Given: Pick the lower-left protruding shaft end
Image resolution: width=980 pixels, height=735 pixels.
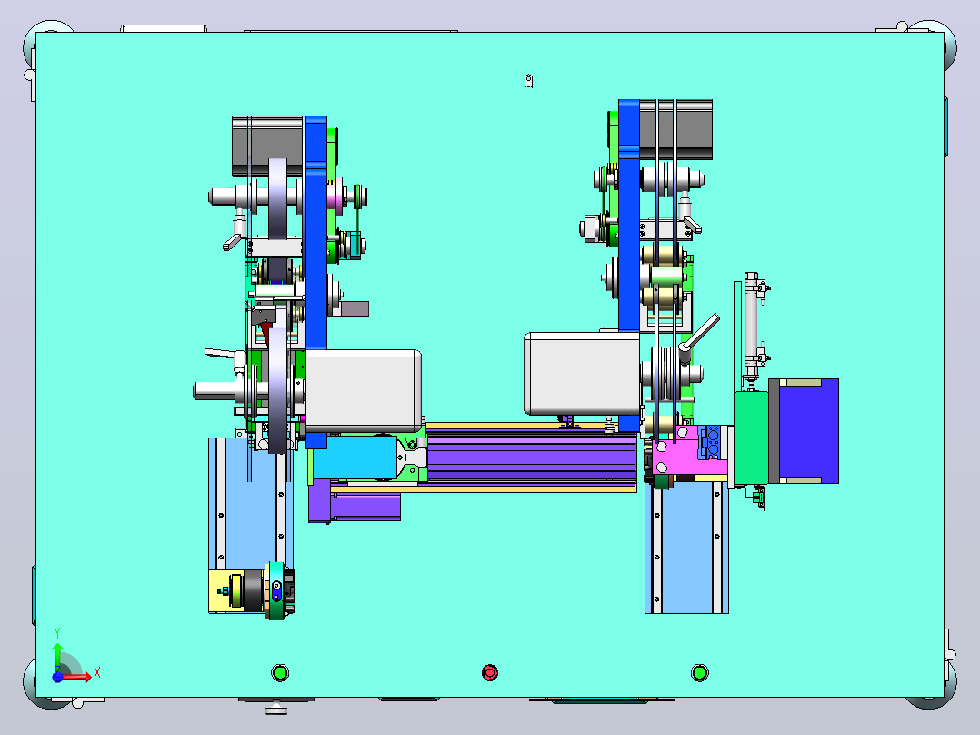Looking at the screenshot, I should [213, 391].
